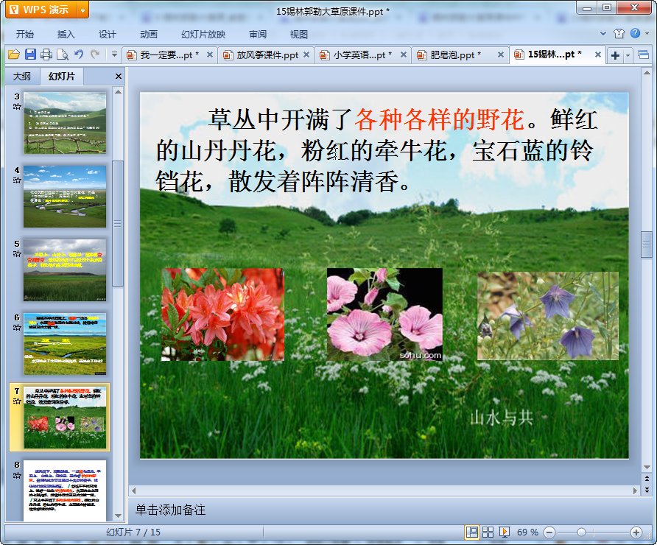Close the slide thumbnail panel
The width and height of the screenshot is (657, 545).
tap(118, 77)
